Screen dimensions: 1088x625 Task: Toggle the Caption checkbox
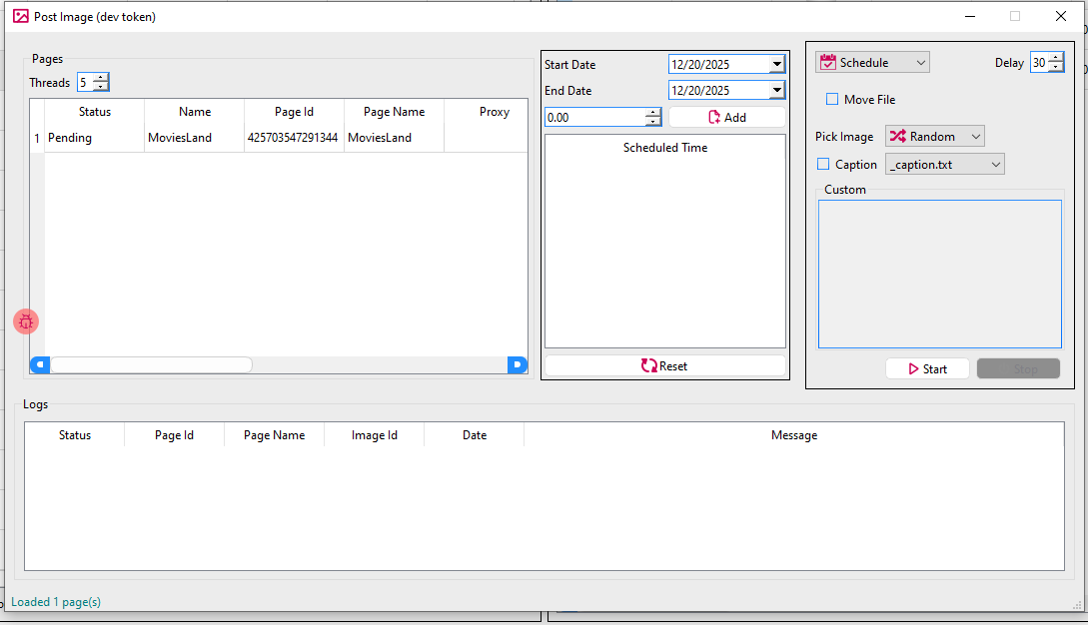(823, 165)
